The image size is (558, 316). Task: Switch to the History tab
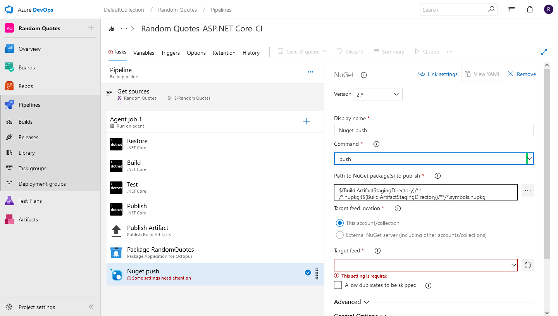pos(251,53)
